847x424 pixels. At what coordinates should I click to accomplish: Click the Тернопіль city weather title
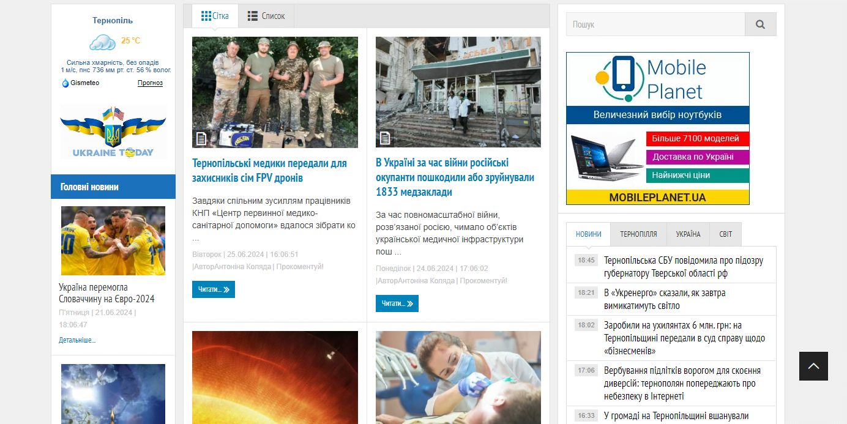(113, 21)
